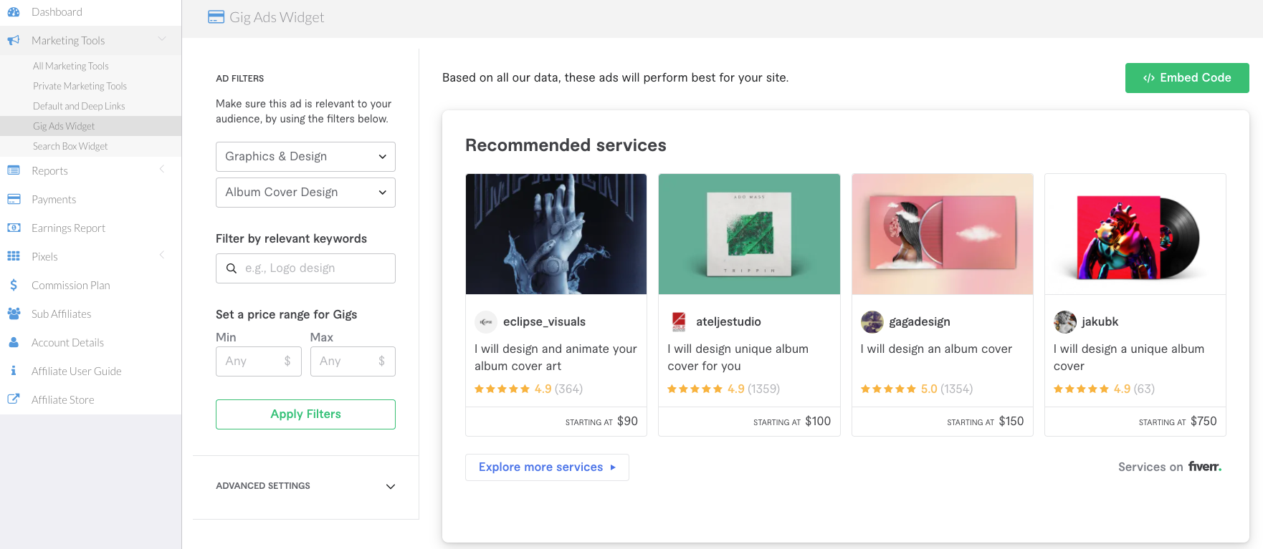Viewport: 1263px width, 549px height.
Task: Click the eclipse_visuals gig thumbnail
Action: point(556,234)
